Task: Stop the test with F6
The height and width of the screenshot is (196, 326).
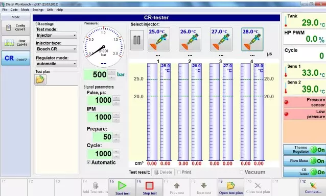Action: (x=150, y=187)
